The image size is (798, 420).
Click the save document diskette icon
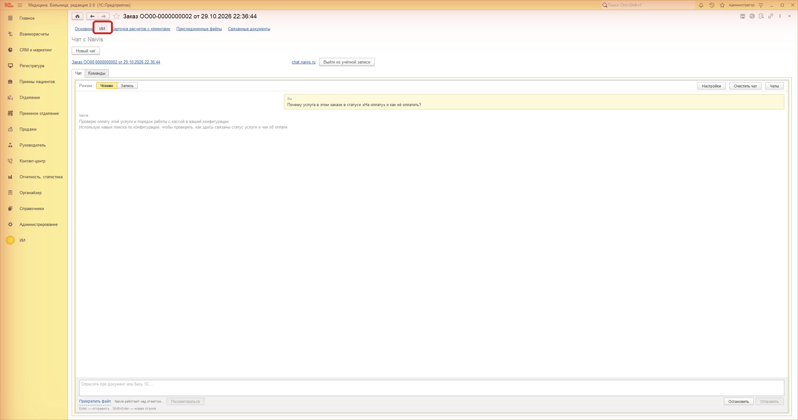[x=743, y=16]
